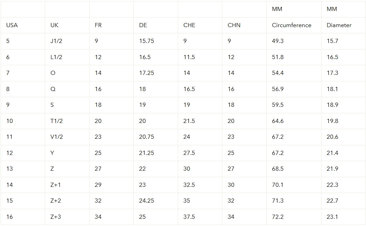Select UK size J1/2 cell
Image resolution: width=366 pixels, height=226 pixels.
click(56, 41)
